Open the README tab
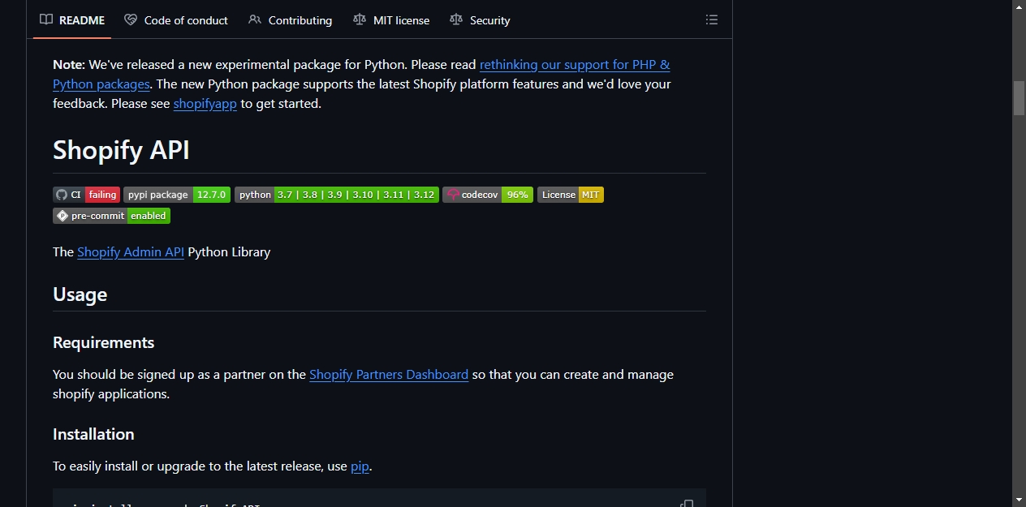This screenshot has width=1026, height=507. (72, 20)
